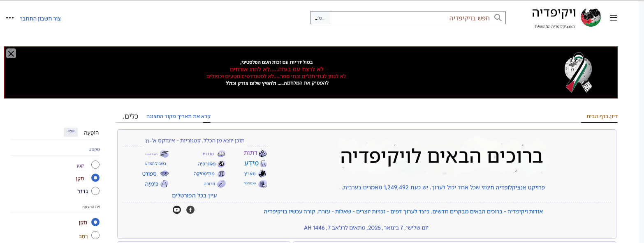Screen dimensions: 644x243
Task: Click inside the Wikipedia search field
Action: [432, 18]
